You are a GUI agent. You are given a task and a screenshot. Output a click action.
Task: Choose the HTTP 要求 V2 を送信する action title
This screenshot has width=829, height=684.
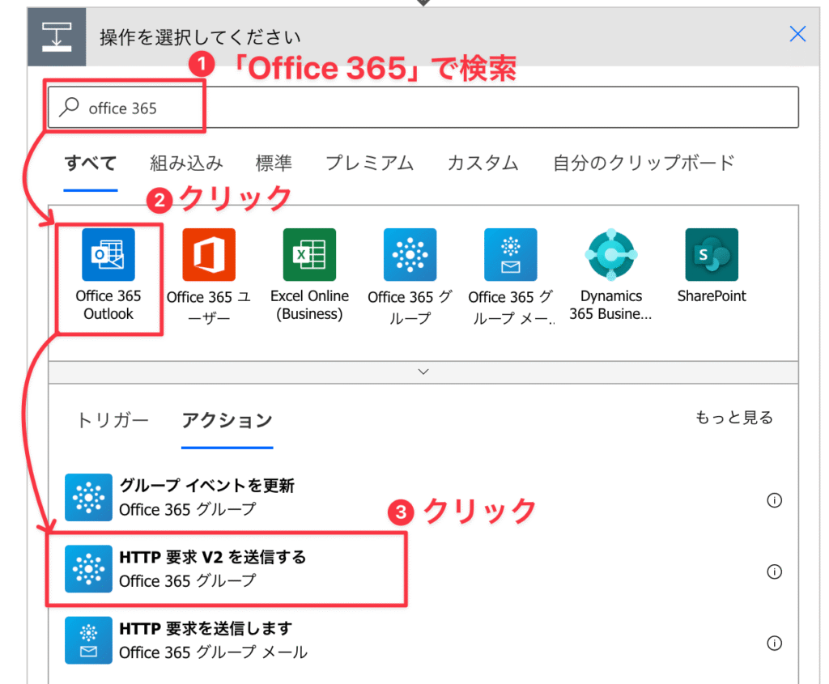213,557
